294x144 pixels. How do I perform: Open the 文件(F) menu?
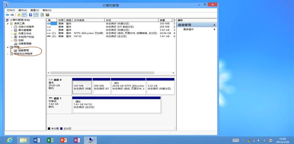click(11, 10)
